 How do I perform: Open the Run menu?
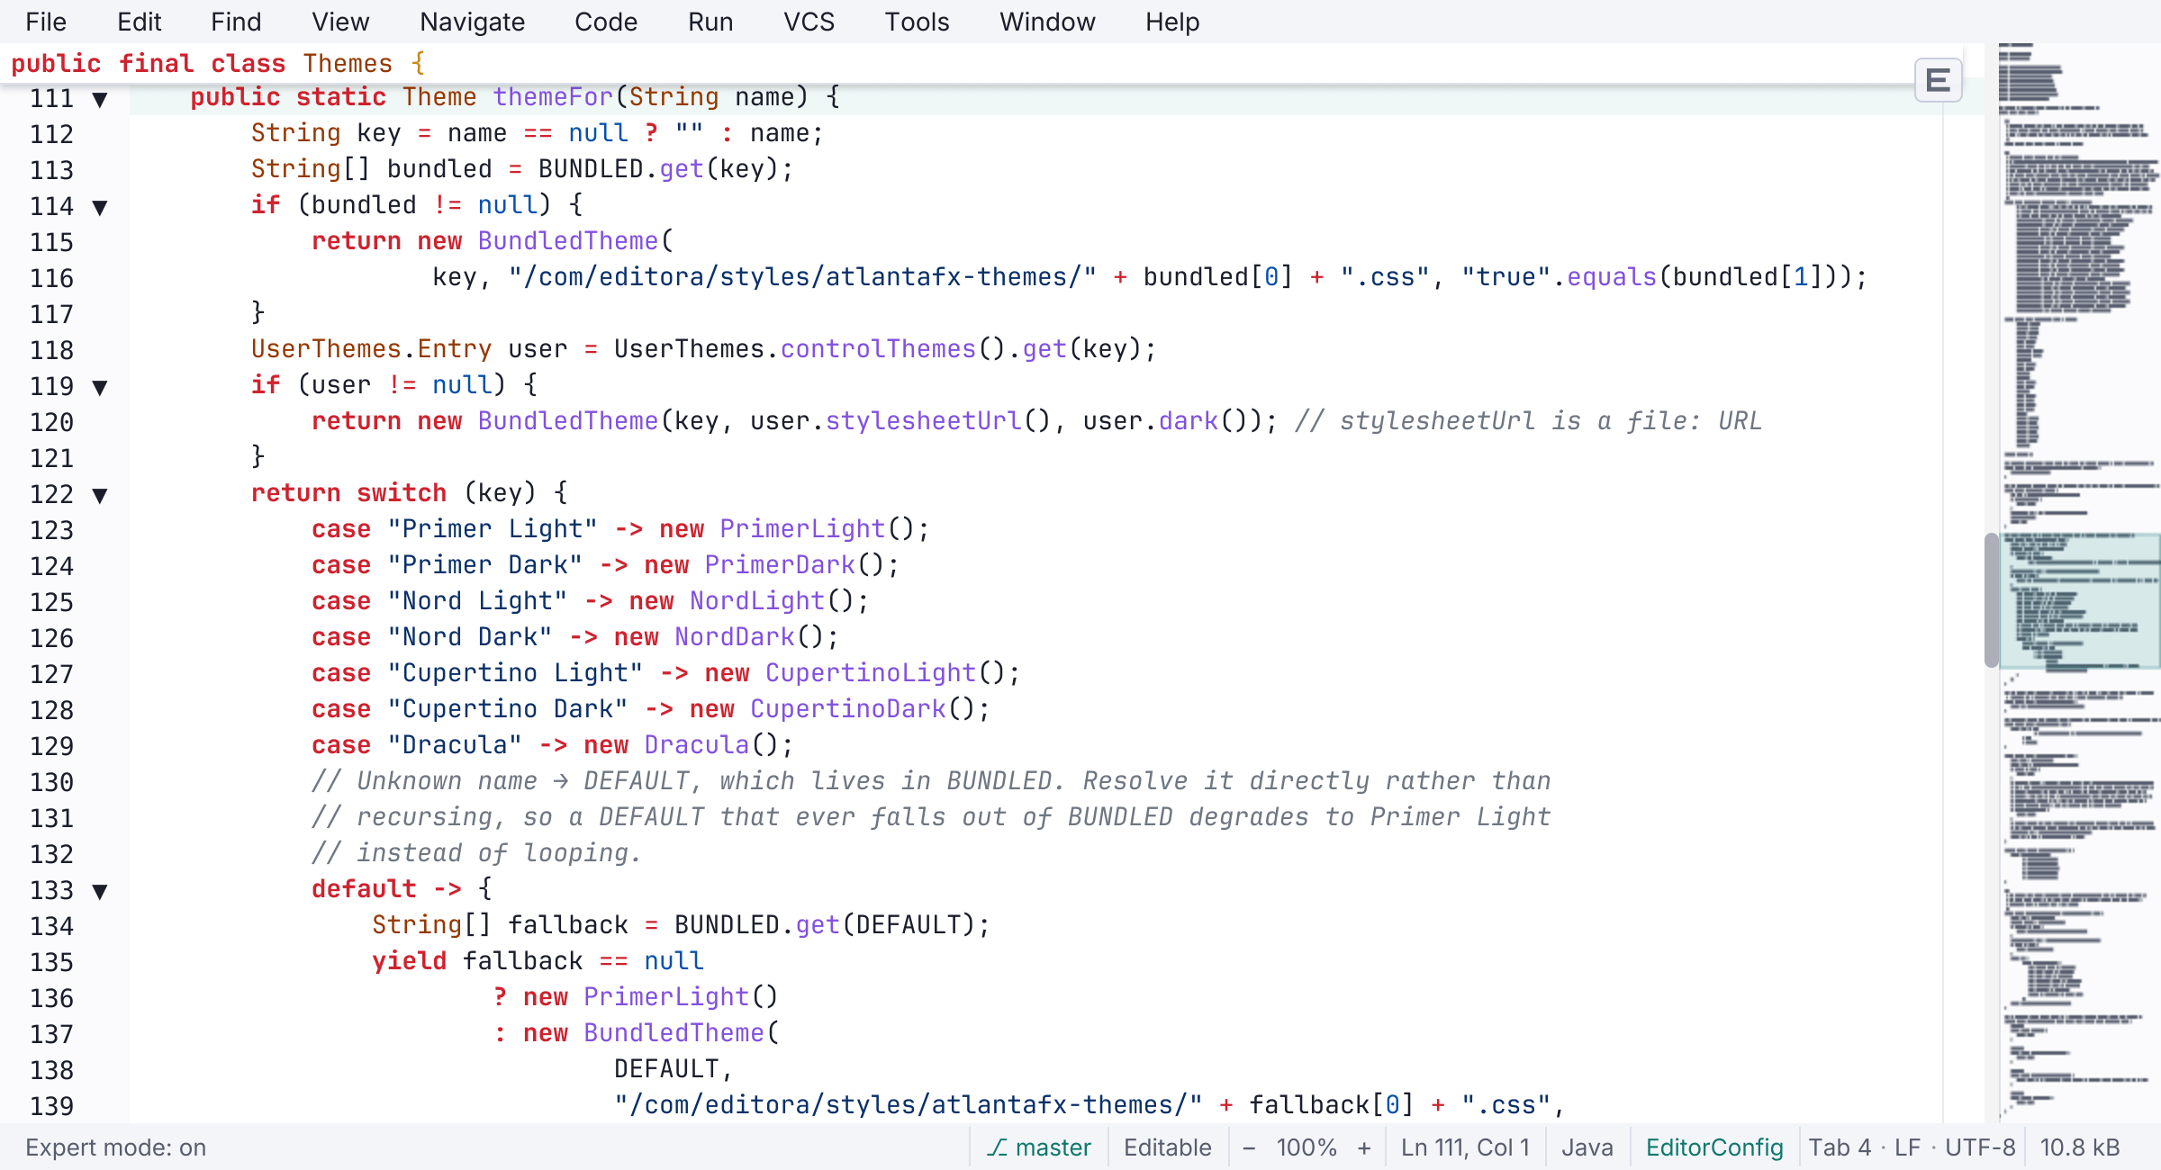710,22
